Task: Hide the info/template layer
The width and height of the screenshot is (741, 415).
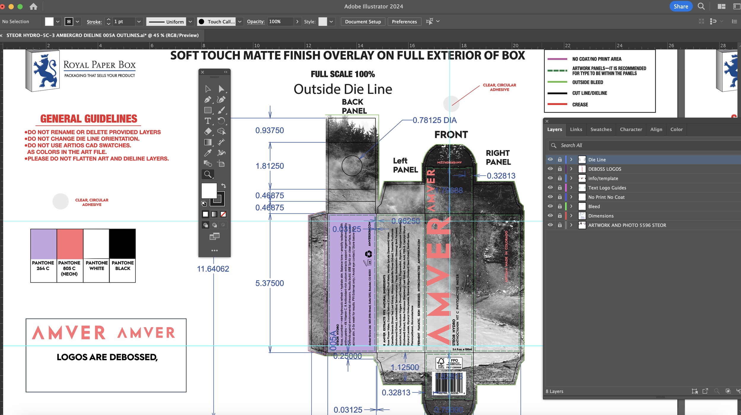Action: pyautogui.click(x=550, y=178)
